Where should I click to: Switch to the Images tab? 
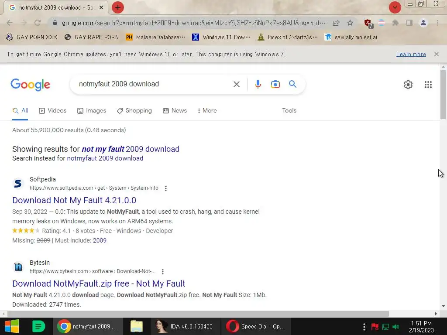pyautogui.click(x=92, y=111)
